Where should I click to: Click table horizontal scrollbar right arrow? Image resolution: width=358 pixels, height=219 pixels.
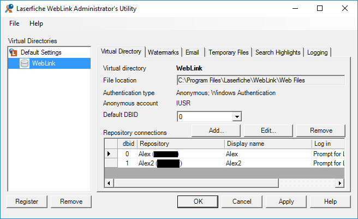click(x=340, y=183)
